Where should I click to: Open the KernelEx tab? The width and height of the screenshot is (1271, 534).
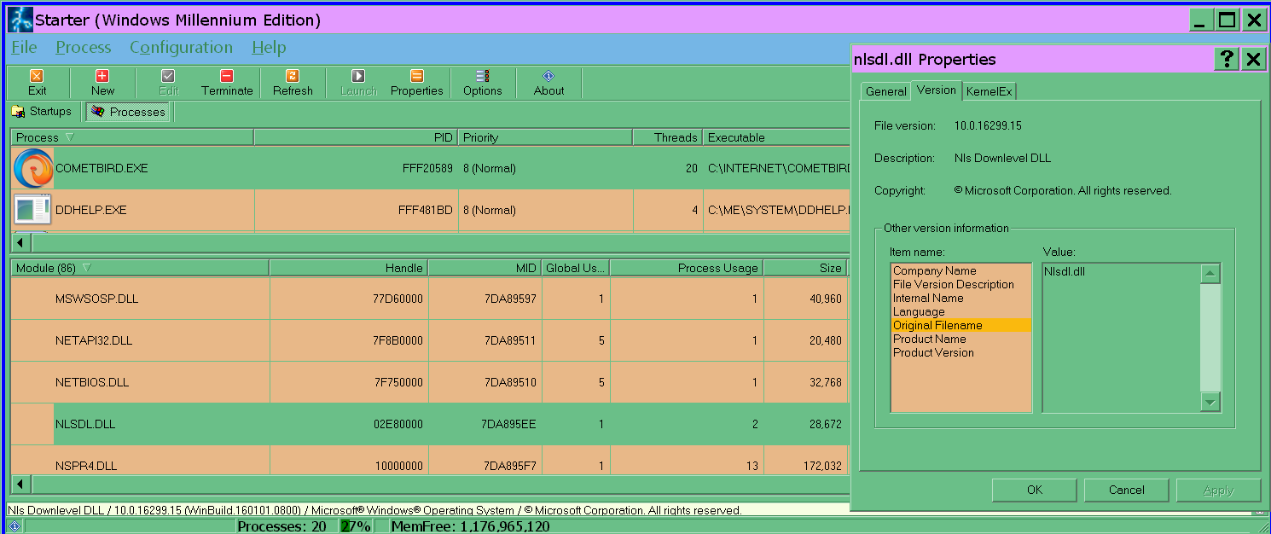point(990,91)
